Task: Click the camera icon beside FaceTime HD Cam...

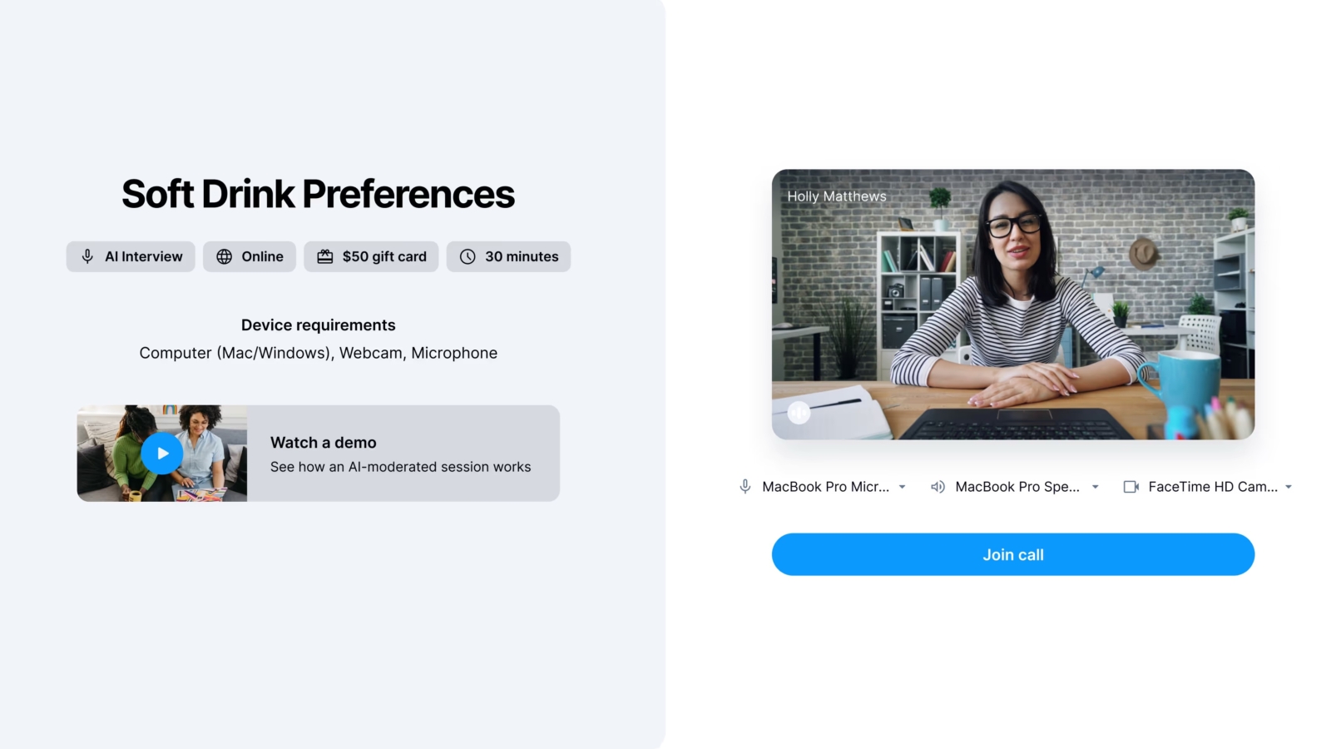Action: point(1131,487)
